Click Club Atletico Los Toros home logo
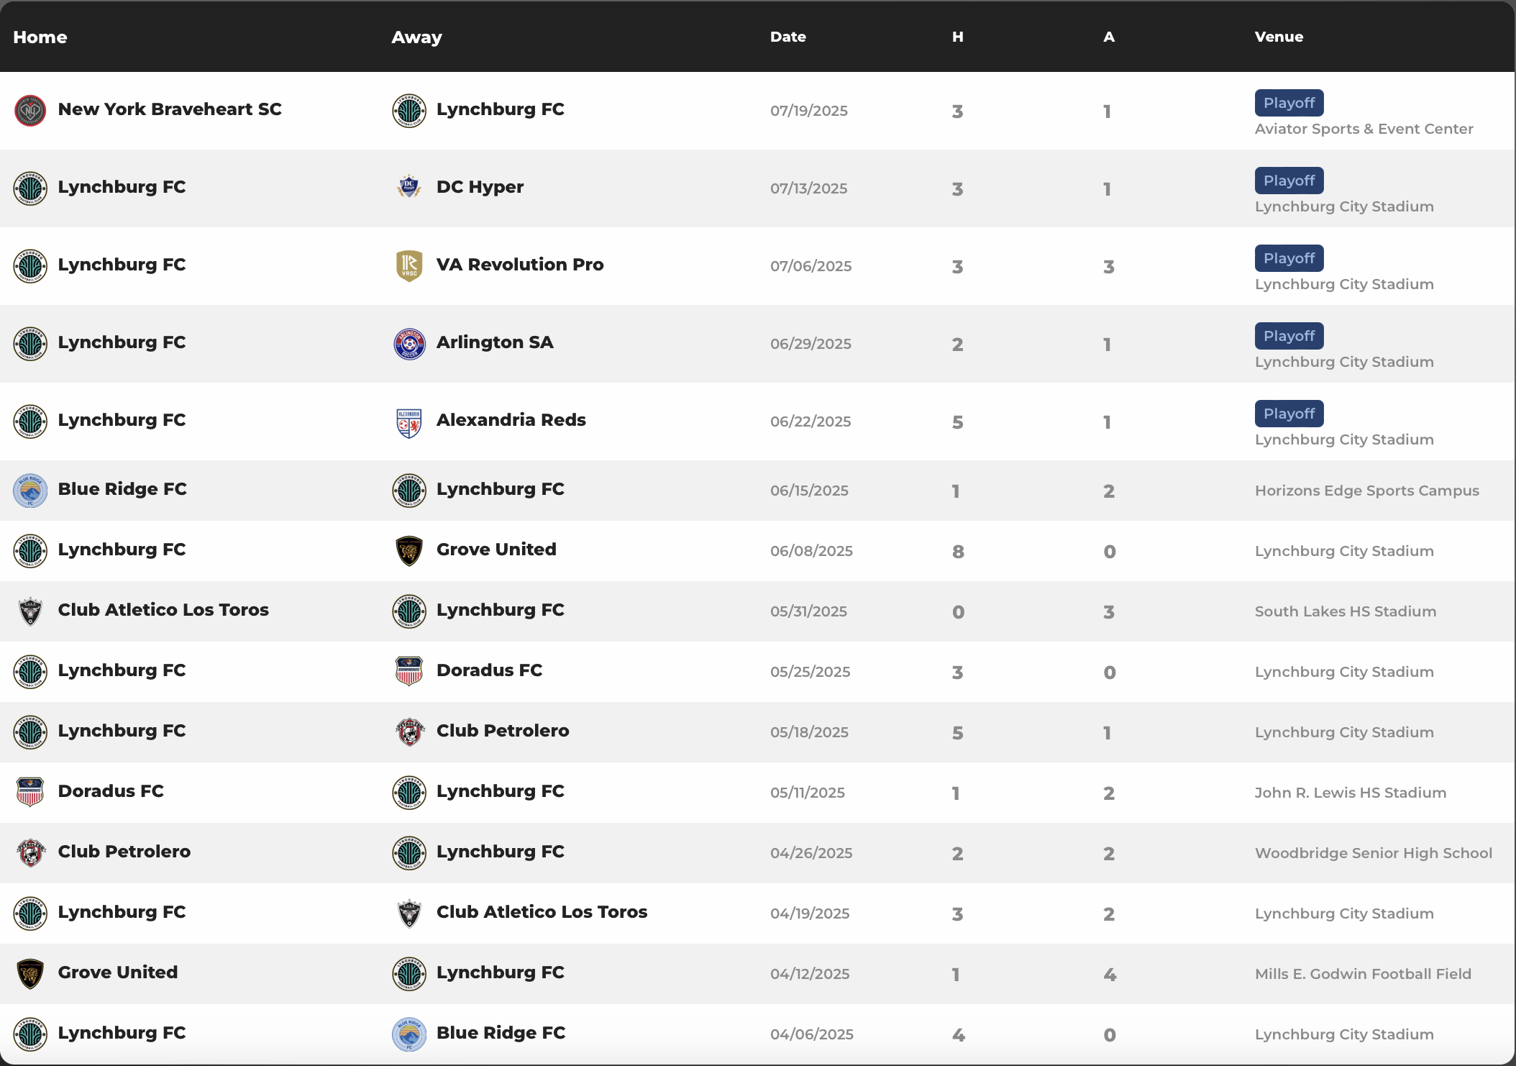The width and height of the screenshot is (1516, 1066). click(x=30, y=611)
